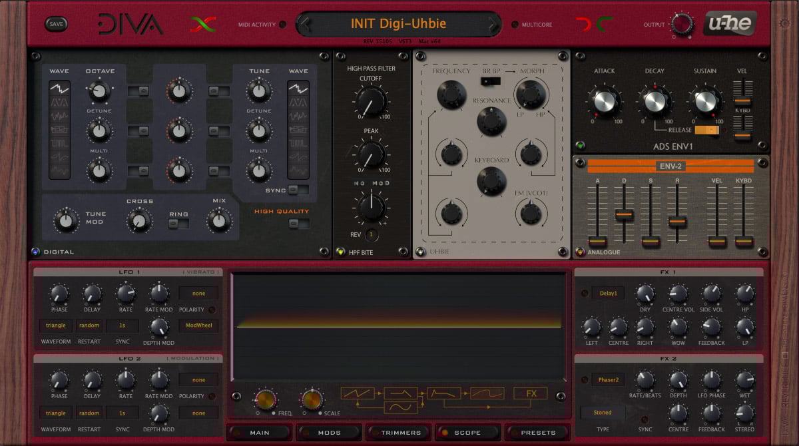This screenshot has width=799, height=446.
Task: Switch to the MAIN tab
Action: (x=260, y=433)
